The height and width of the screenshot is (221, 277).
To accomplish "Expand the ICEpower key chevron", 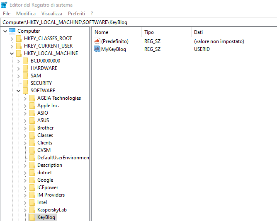I will (25, 188).
